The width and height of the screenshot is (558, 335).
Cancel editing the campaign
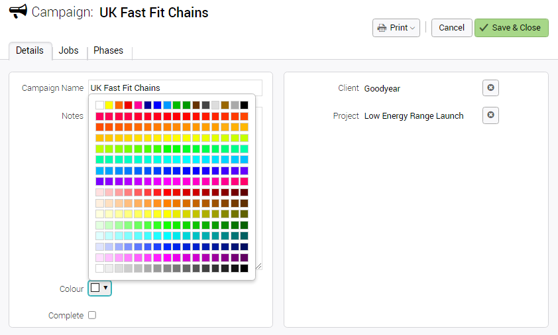pyautogui.click(x=451, y=28)
